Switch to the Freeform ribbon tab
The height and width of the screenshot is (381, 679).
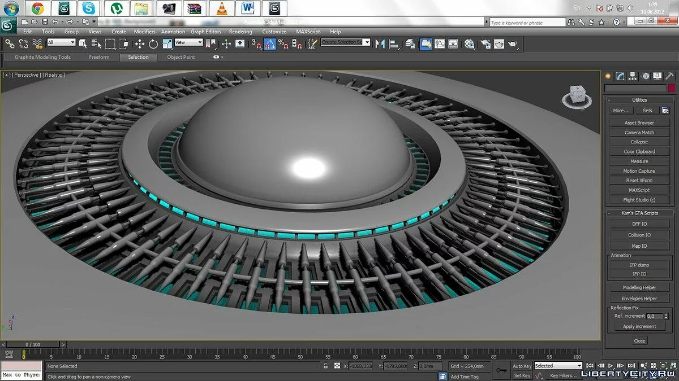pos(98,57)
